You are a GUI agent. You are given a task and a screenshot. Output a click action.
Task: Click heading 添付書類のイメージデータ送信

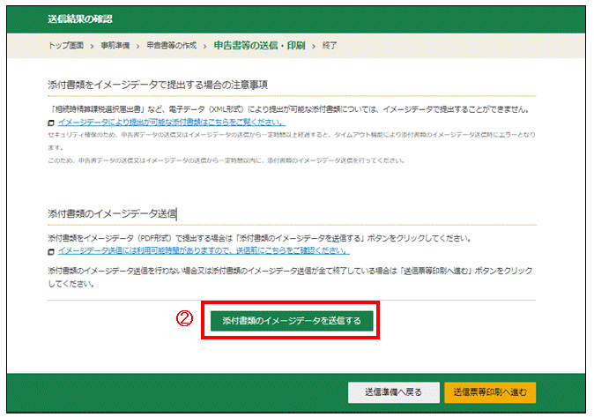[x=112, y=214]
